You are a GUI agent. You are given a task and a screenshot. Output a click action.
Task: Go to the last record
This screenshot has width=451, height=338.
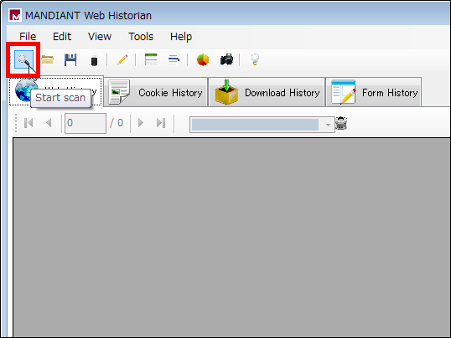(161, 123)
